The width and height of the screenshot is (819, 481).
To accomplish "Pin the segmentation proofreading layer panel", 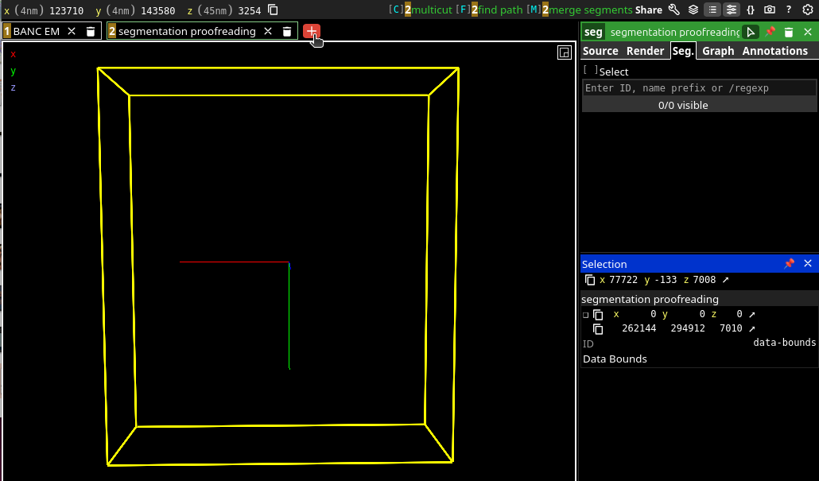I will click(x=770, y=32).
